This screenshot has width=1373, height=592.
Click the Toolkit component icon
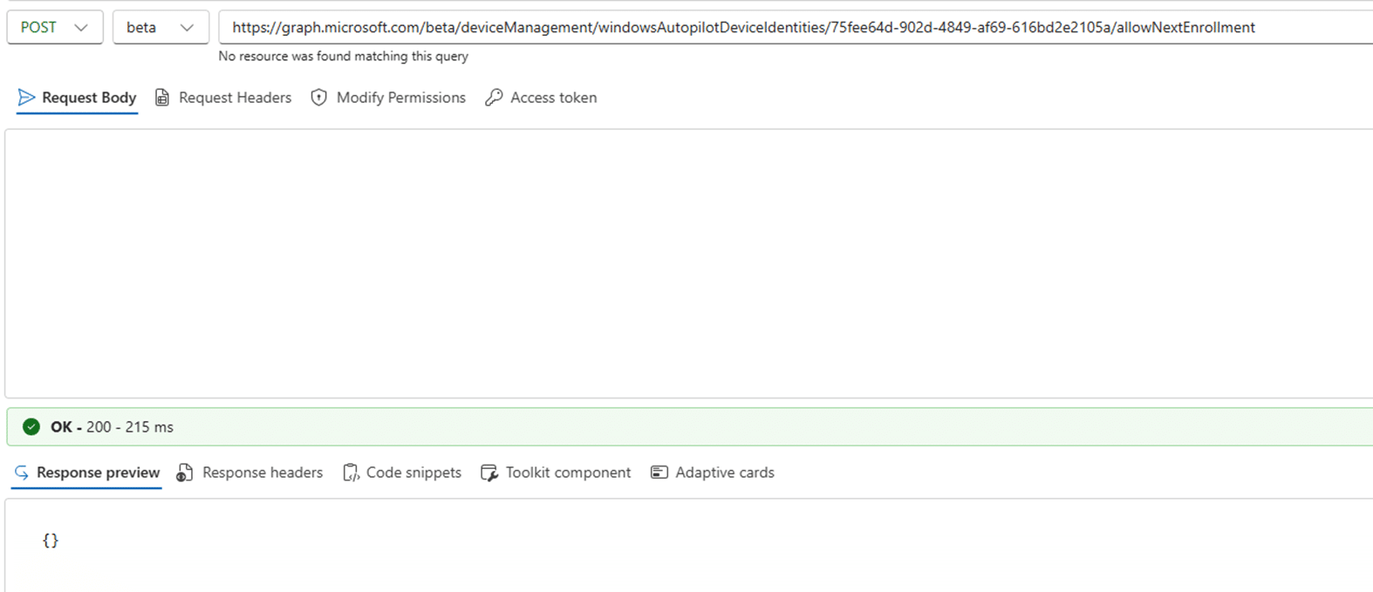pyautogui.click(x=489, y=472)
